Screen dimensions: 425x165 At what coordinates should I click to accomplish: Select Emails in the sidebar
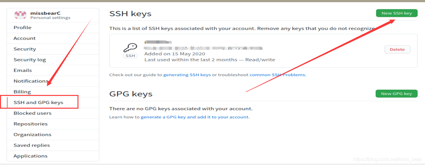tap(22, 70)
